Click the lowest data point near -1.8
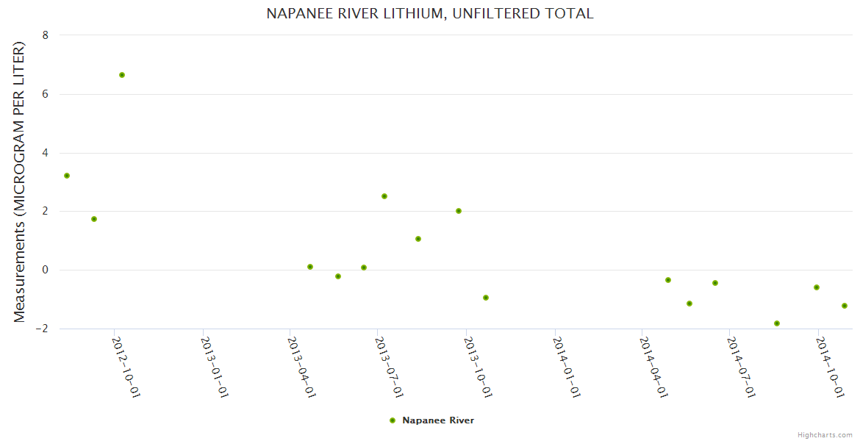Image resolution: width=860 pixels, height=441 pixels. (777, 323)
